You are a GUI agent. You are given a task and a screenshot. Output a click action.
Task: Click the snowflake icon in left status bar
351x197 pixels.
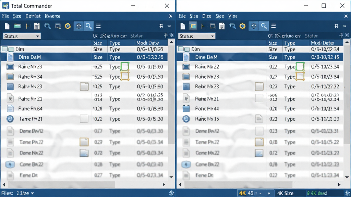[172, 193]
